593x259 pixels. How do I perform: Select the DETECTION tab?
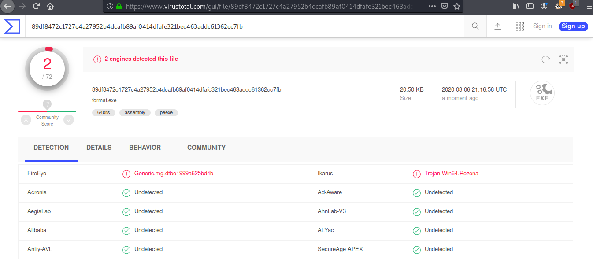click(51, 148)
